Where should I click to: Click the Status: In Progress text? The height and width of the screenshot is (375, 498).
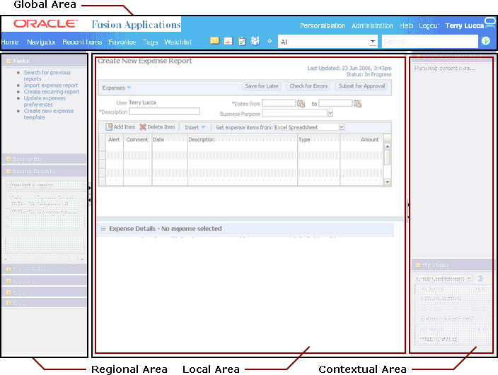(x=369, y=74)
